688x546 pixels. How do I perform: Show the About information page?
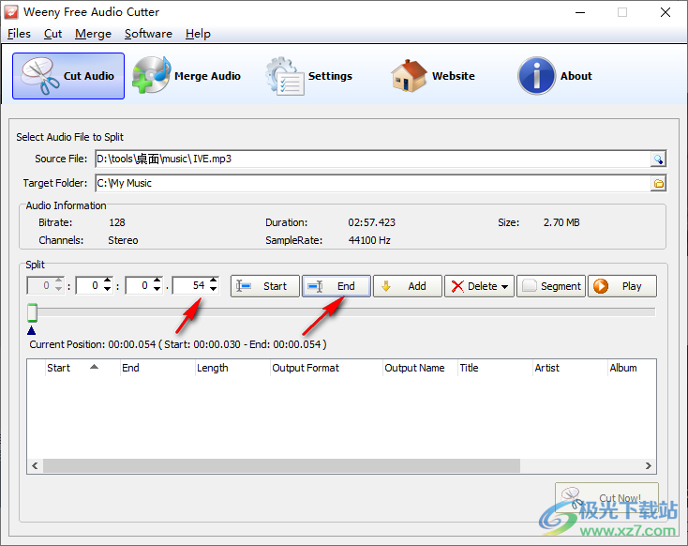[556, 76]
